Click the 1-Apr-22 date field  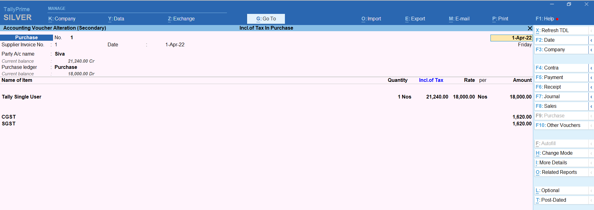512,38
